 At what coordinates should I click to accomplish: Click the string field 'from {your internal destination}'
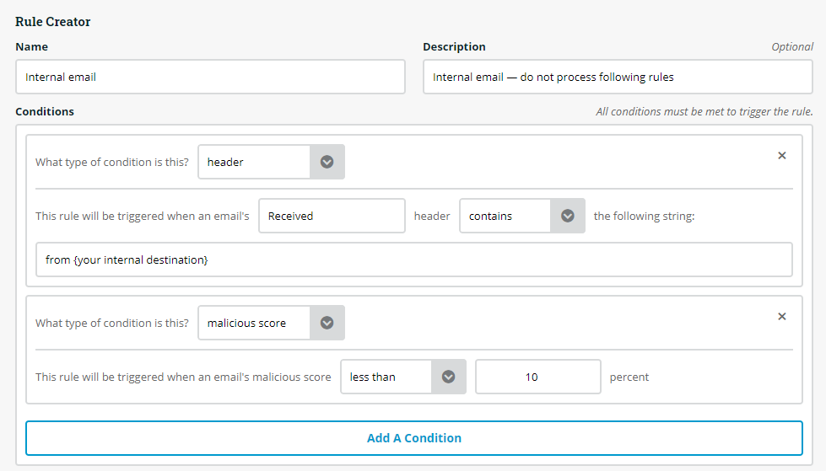click(413, 260)
